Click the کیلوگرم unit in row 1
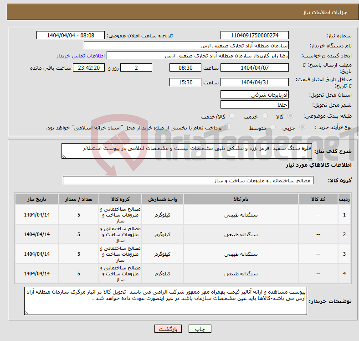 [163, 215]
